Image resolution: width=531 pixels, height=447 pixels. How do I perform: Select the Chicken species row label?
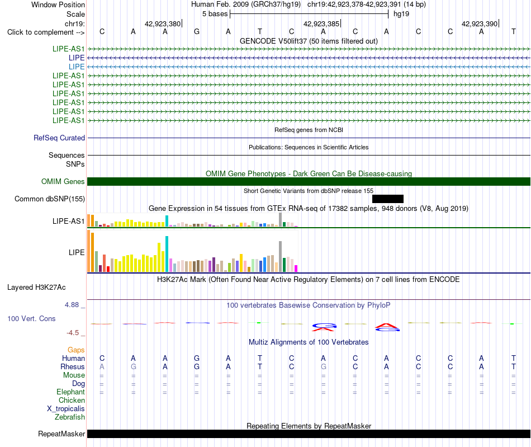tap(72, 400)
